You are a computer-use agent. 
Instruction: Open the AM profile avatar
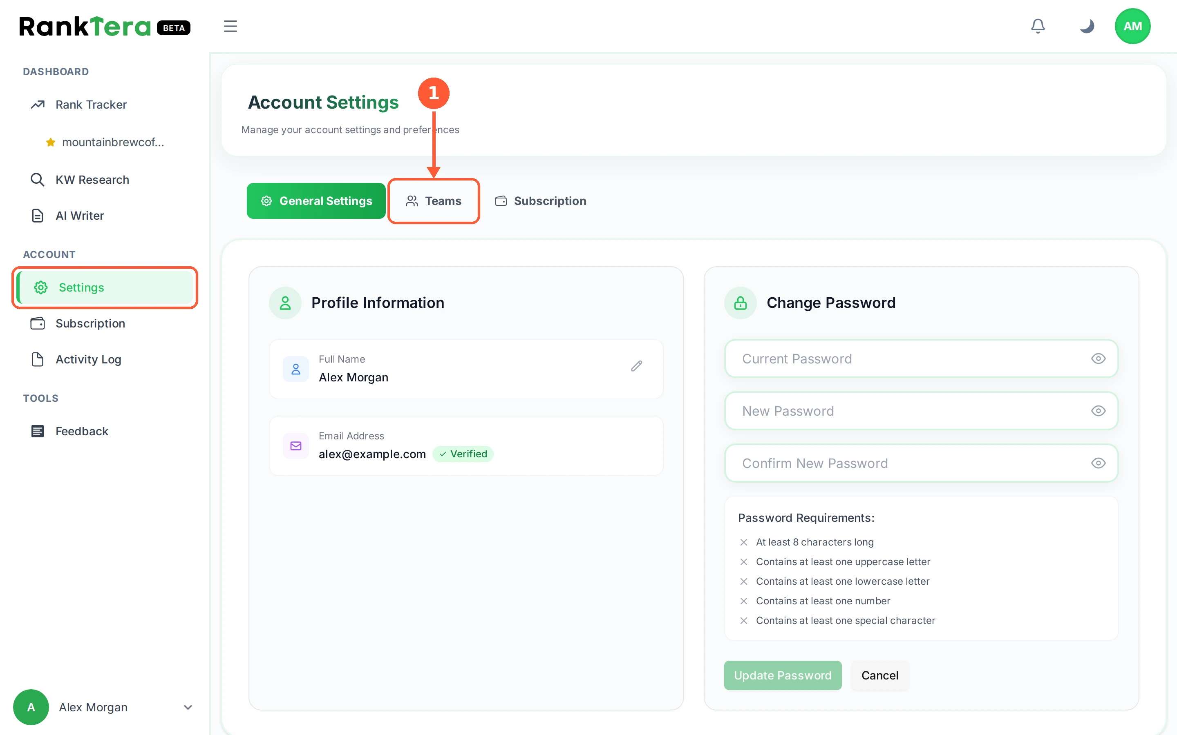[1132, 26]
